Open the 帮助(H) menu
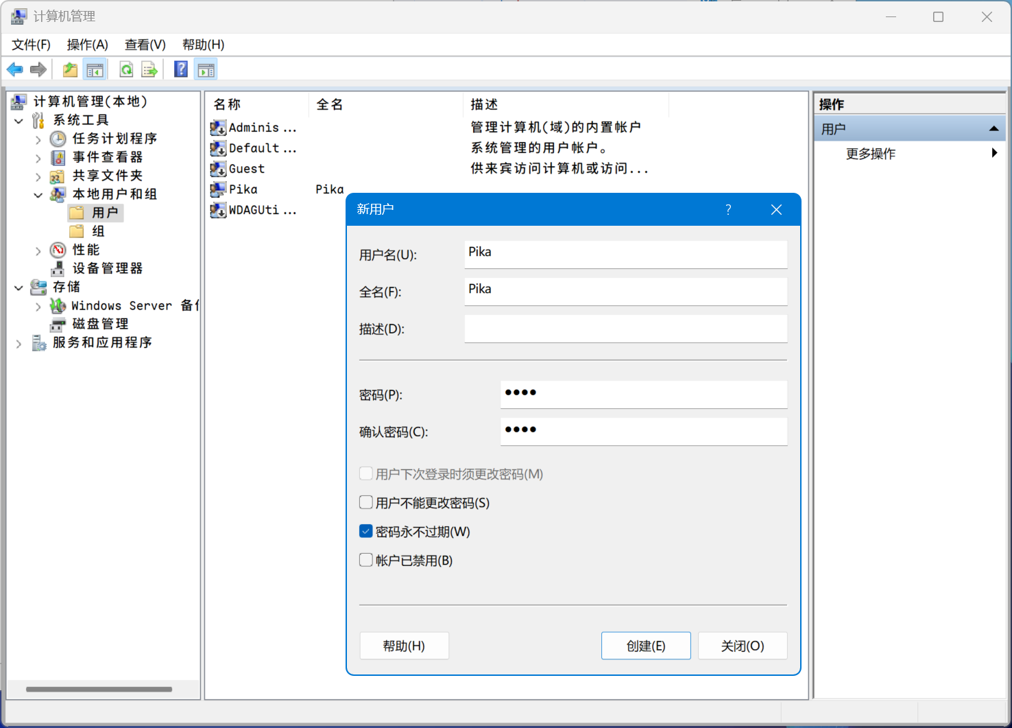Screen dimensions: 1012x728 click(203, 45)
